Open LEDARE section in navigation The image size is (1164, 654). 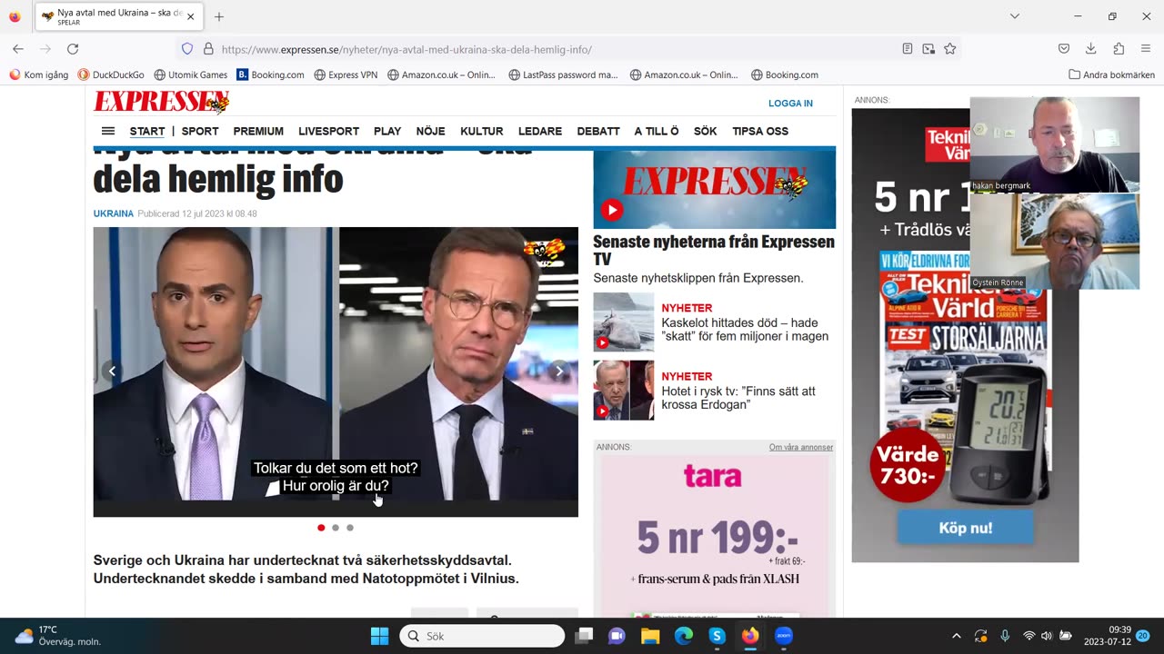(540, 131)
